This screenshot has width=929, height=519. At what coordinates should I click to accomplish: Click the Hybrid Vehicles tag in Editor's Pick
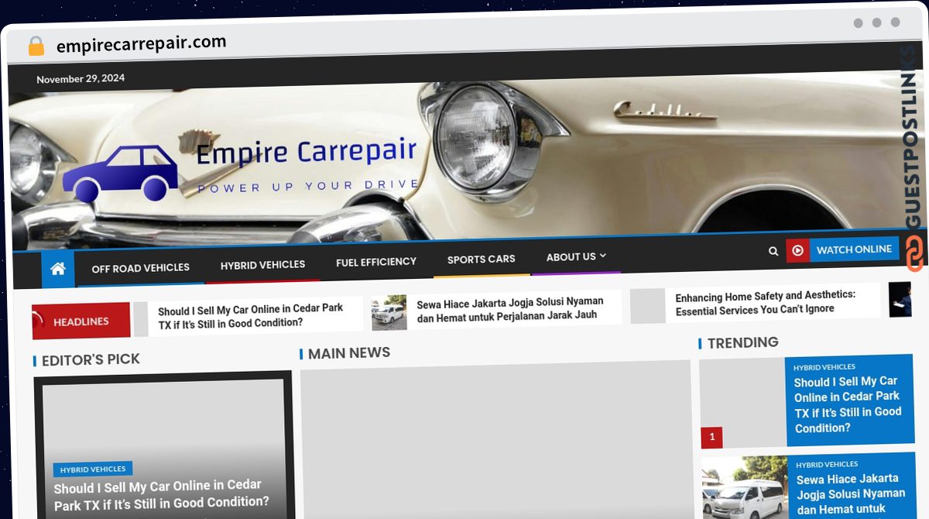(93, 469)
